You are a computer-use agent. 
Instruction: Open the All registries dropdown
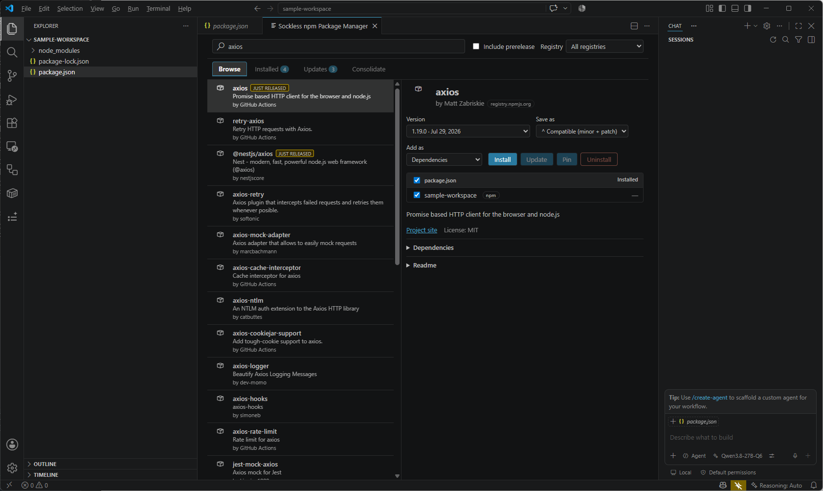coord(604,46)
